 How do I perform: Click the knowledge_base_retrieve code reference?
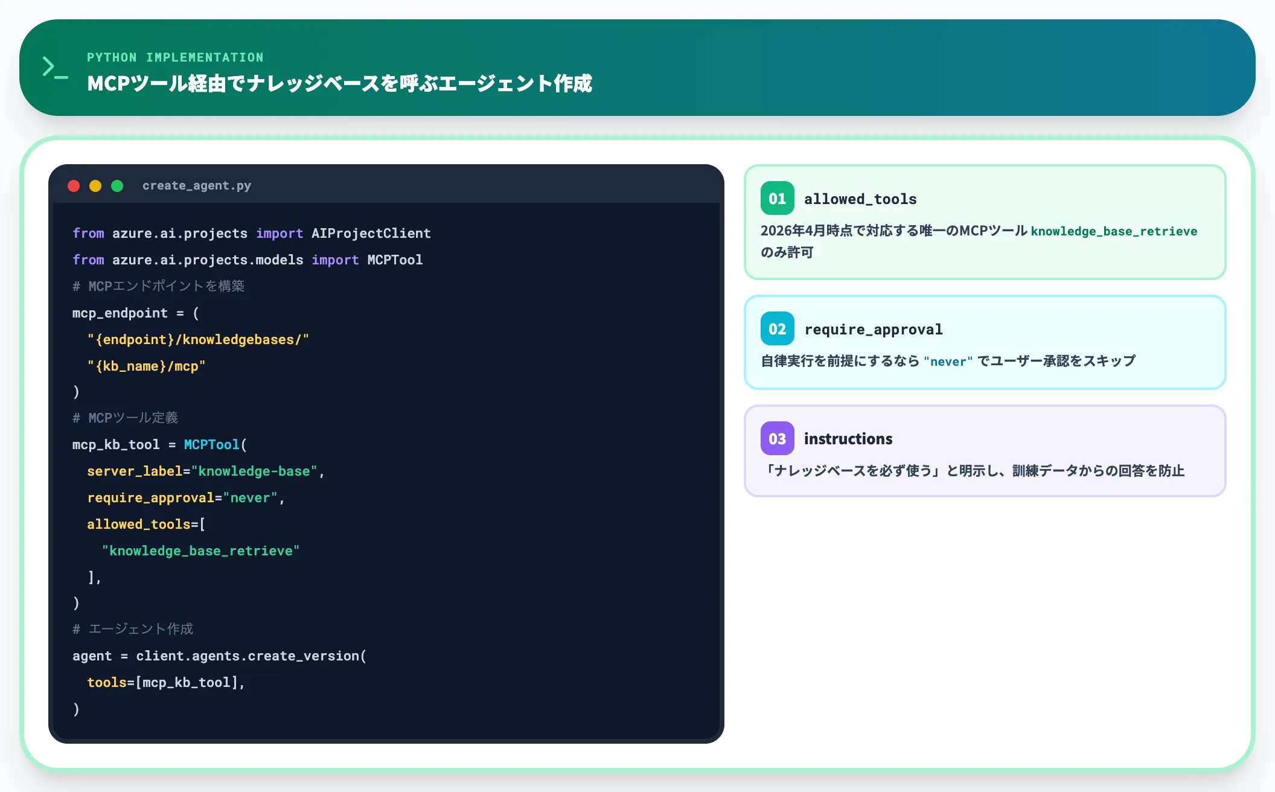pyautogui.click(x=1114, y=231)
